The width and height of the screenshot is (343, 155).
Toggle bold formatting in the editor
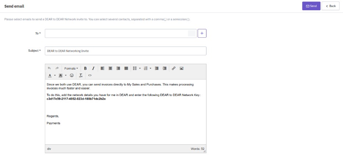coord(85,69)
